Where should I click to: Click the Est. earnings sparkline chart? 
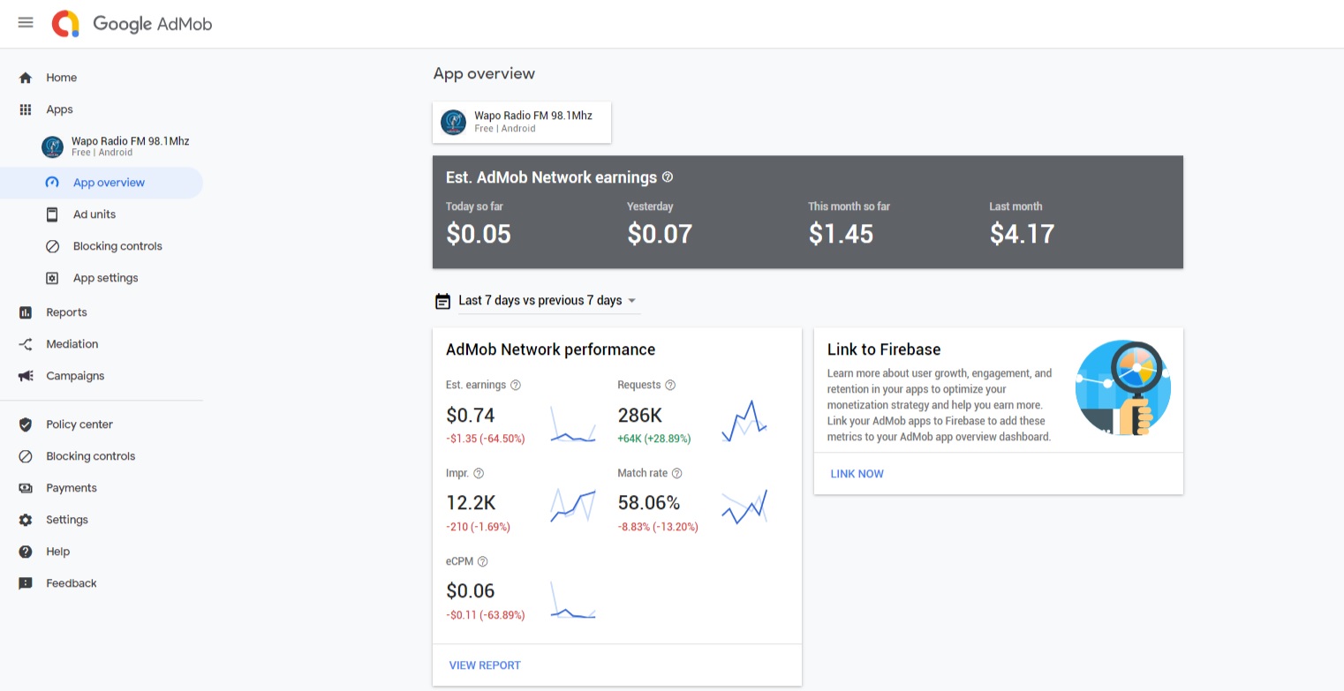(x=573, y=424)
